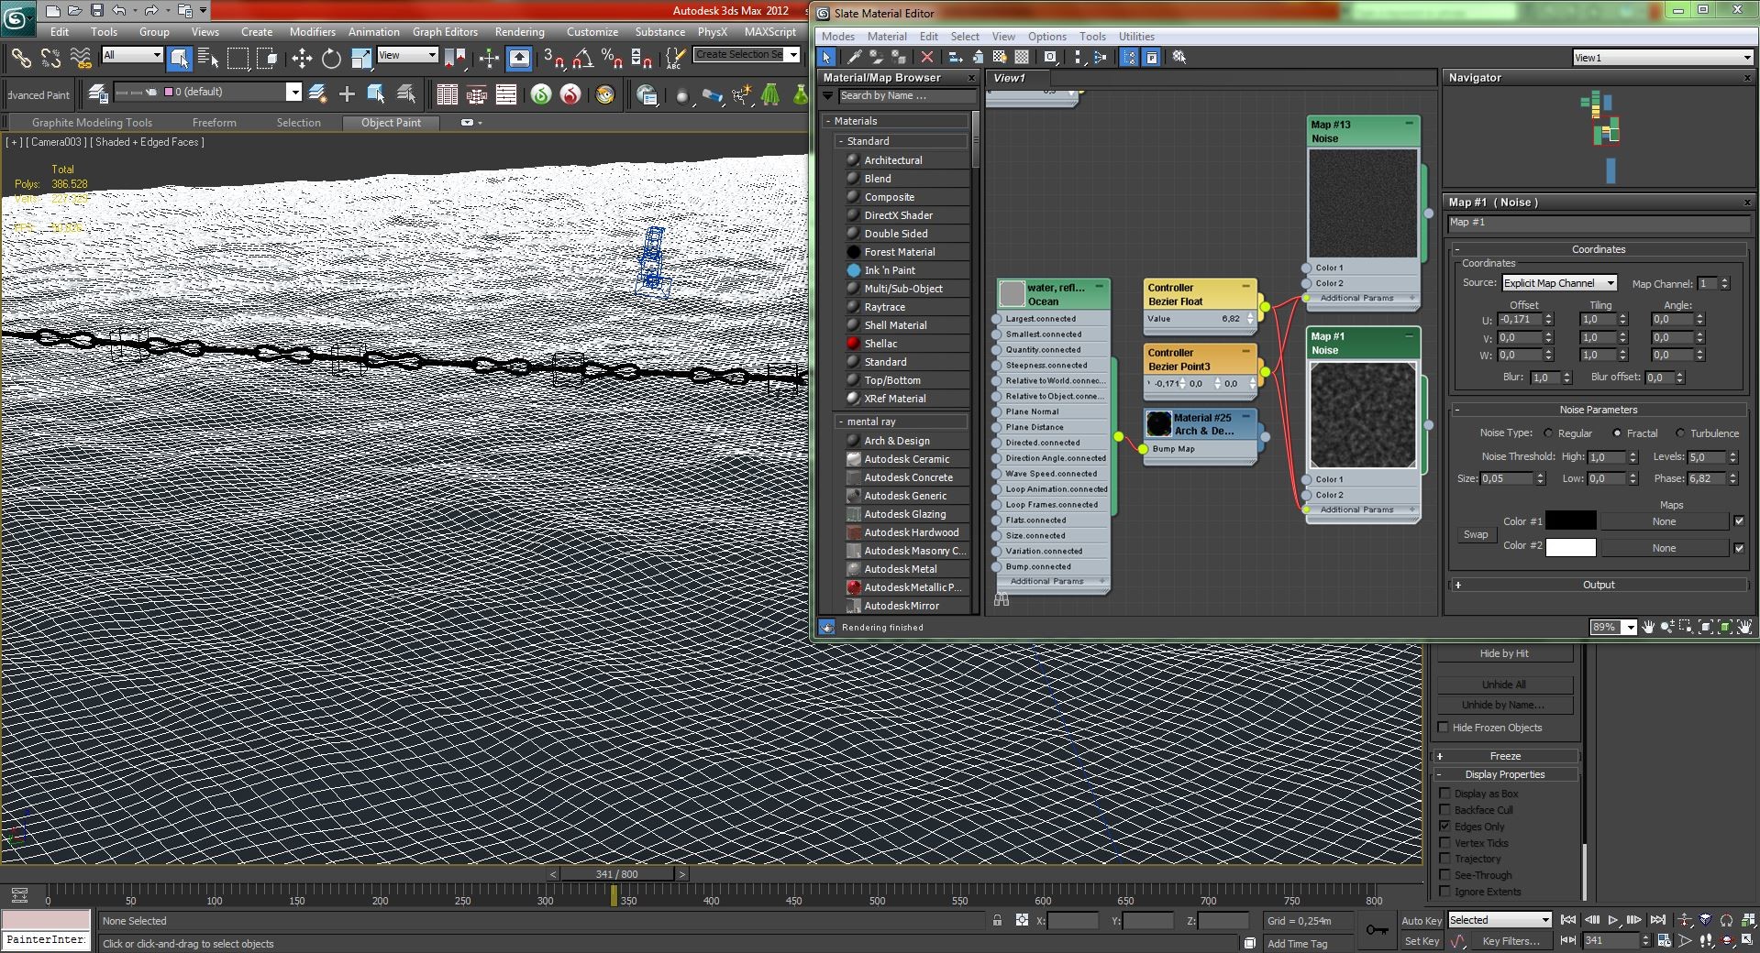This screenshot has width=1760, height=953.
Task: Click Lay Out Children icon in Slate
Action: 1100,57
